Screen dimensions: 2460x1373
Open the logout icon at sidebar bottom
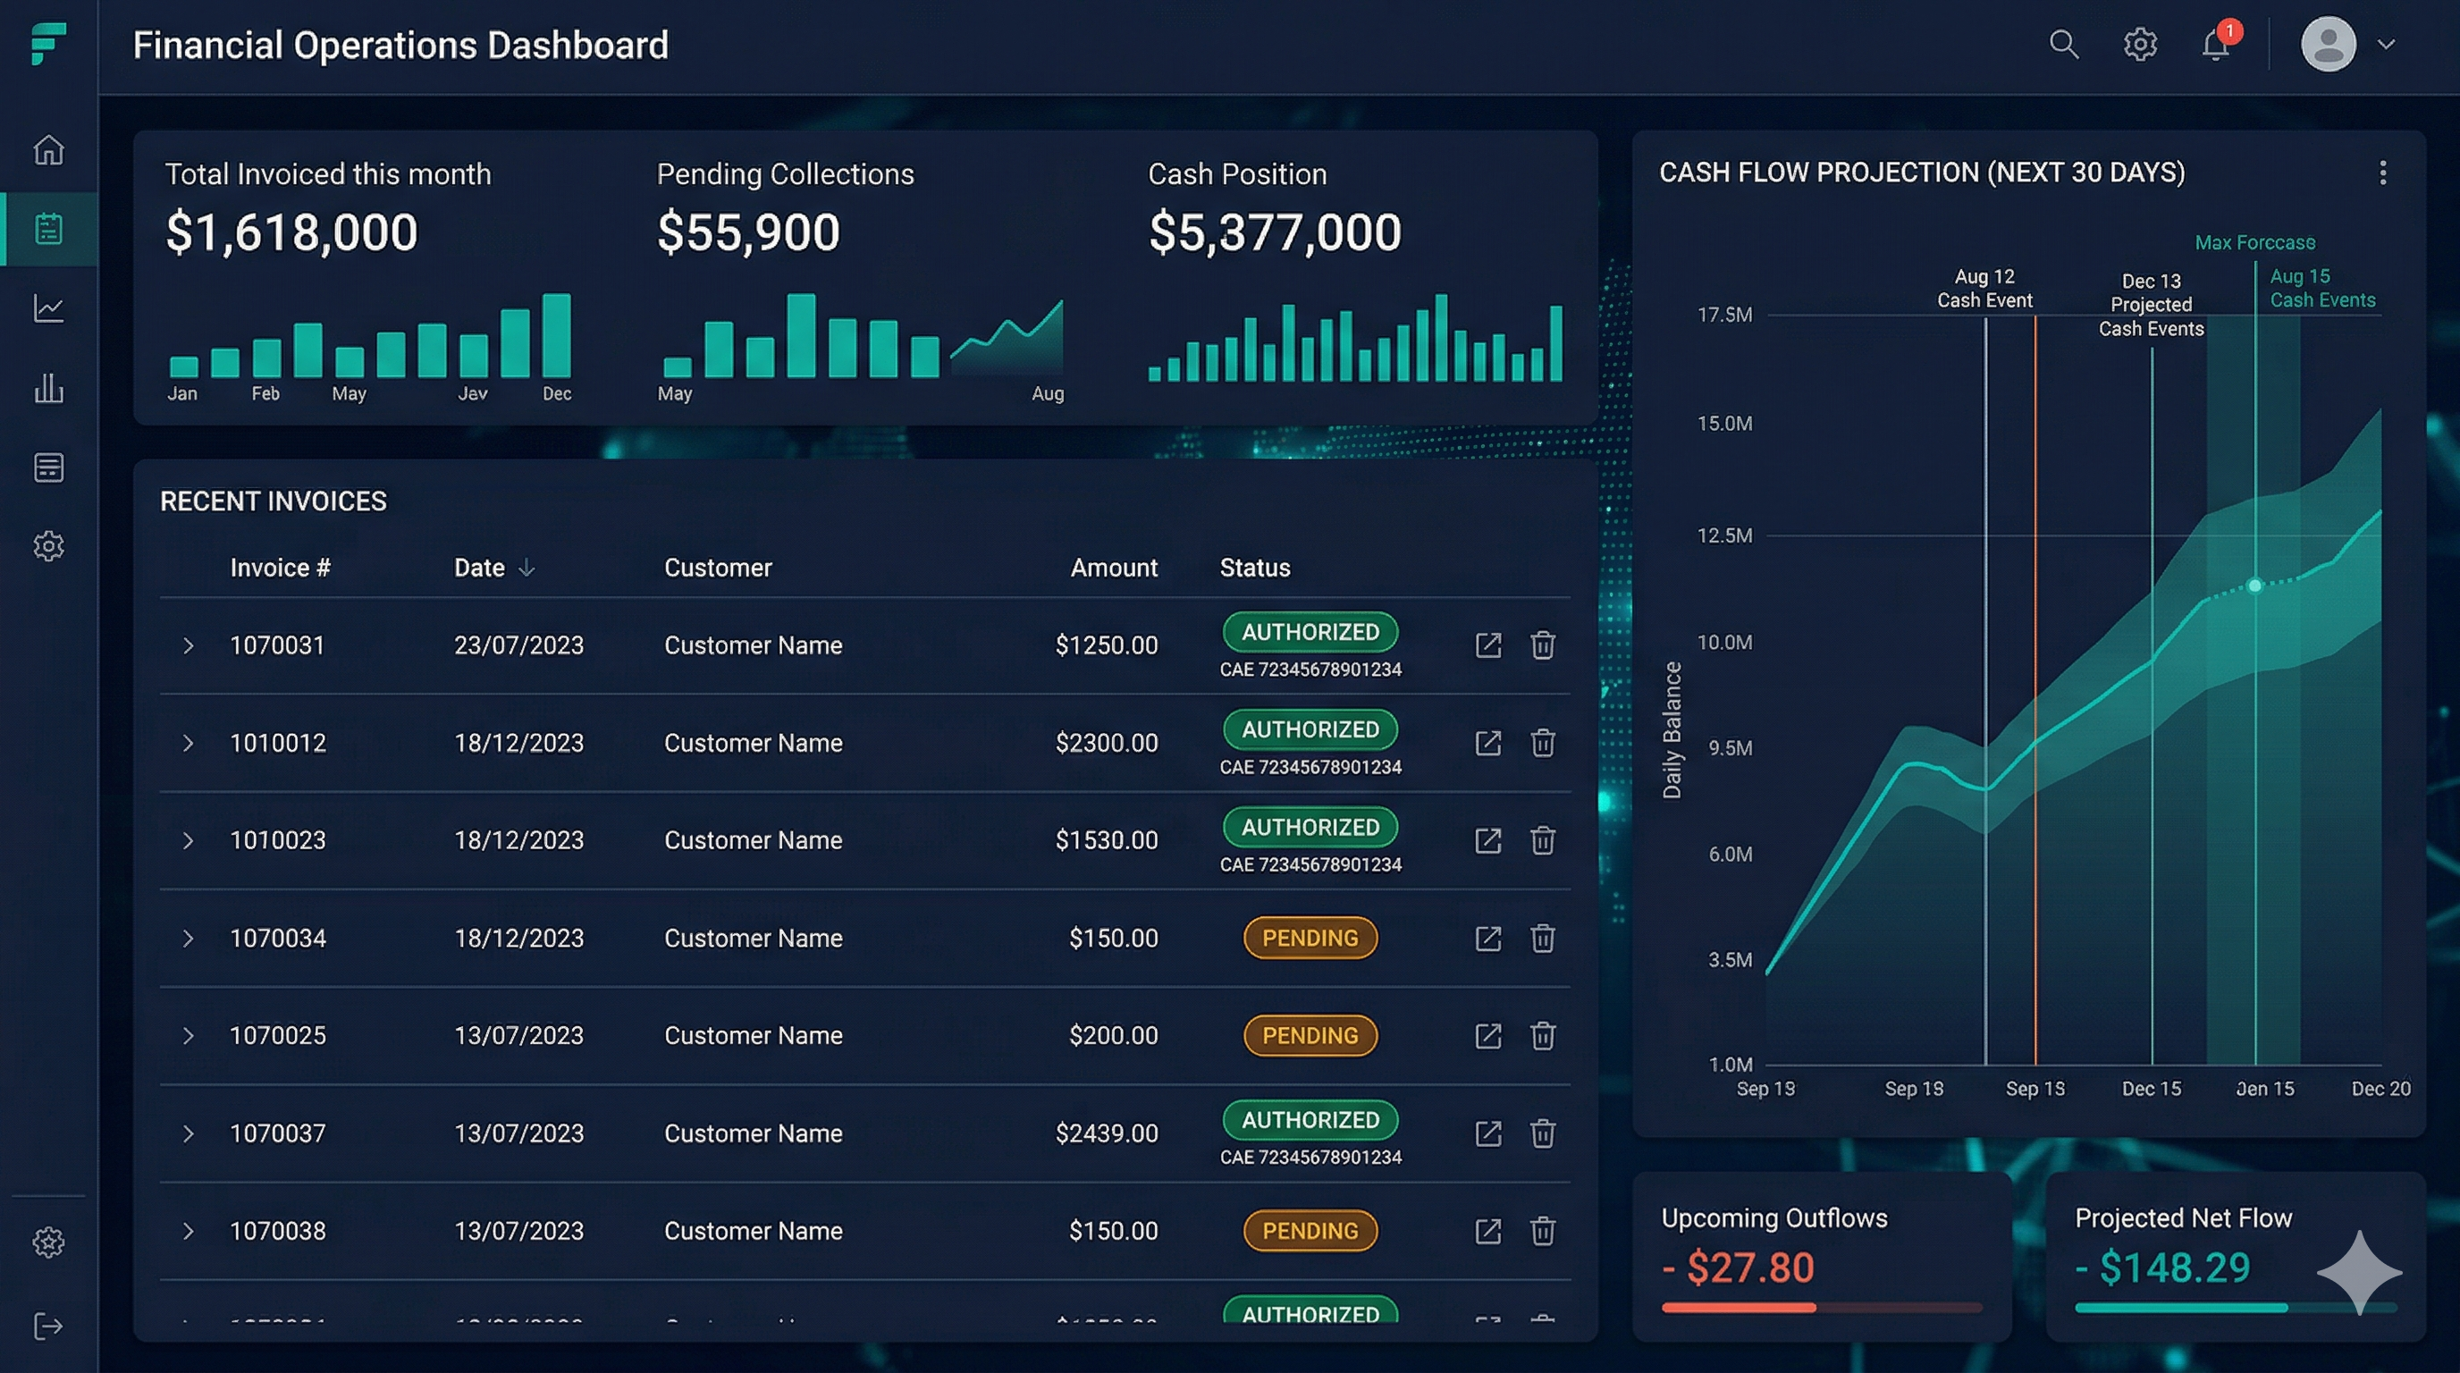(47, 1325)
